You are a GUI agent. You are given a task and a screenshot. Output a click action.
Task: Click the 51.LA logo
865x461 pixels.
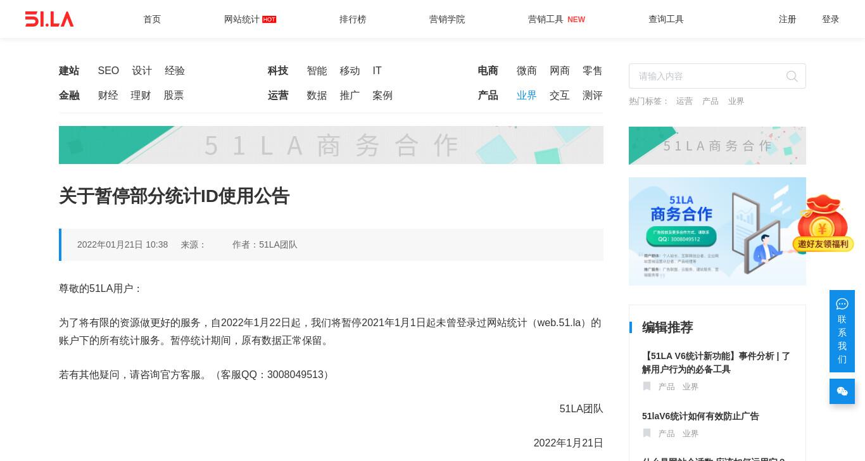click(x=49, y=19)
